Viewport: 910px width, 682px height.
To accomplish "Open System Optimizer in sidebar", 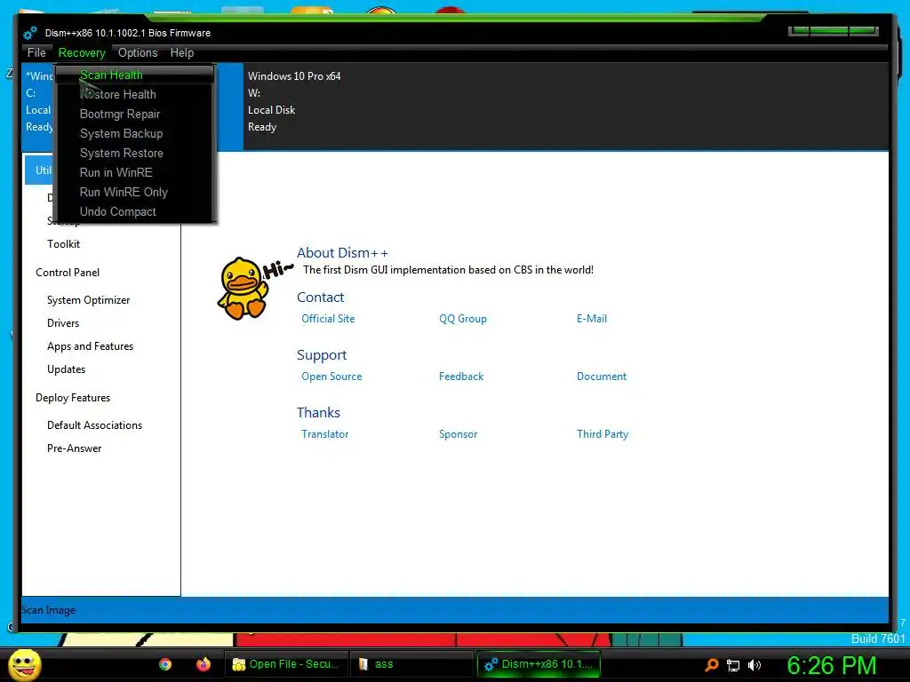I will 88,300.
